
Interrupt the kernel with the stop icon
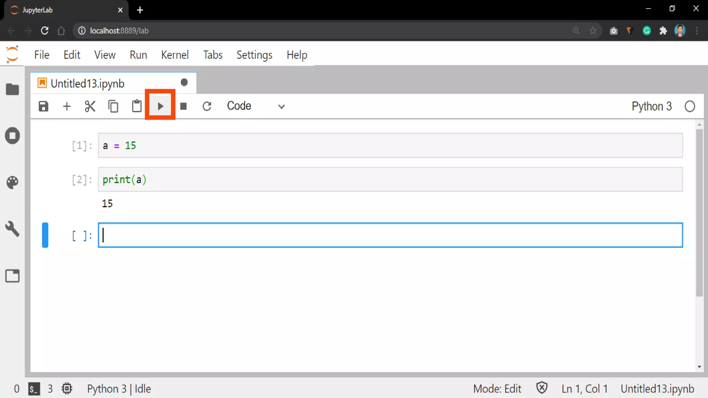pyautogui.click(x=184, y=106)
